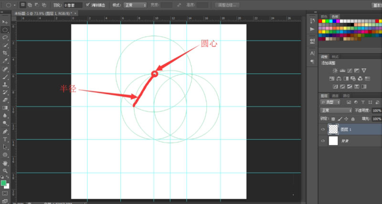Select the Eyedropper tool
The image size is (382, 204).
(5, 61)
